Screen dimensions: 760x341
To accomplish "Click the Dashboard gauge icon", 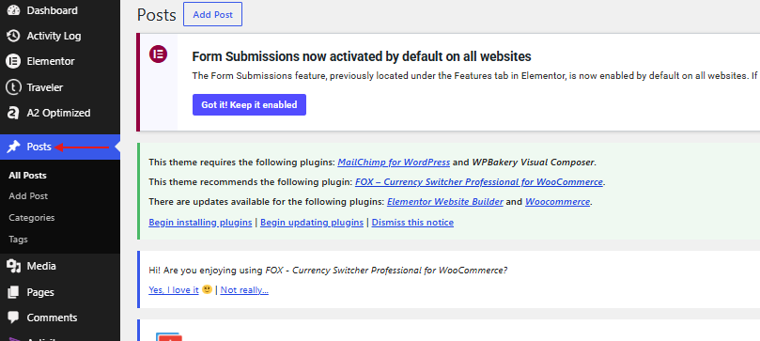I will (13, 10).
